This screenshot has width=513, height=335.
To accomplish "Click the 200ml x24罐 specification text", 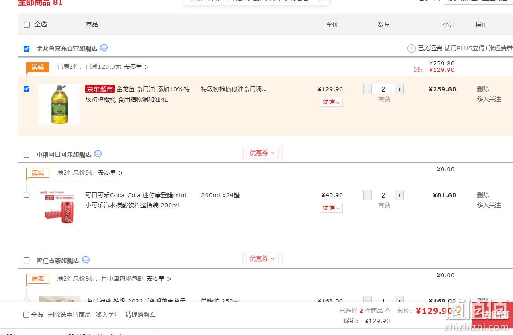I will click(220, 195).
